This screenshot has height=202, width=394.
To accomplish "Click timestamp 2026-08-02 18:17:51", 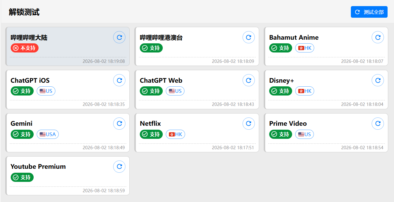I will 233,148.
